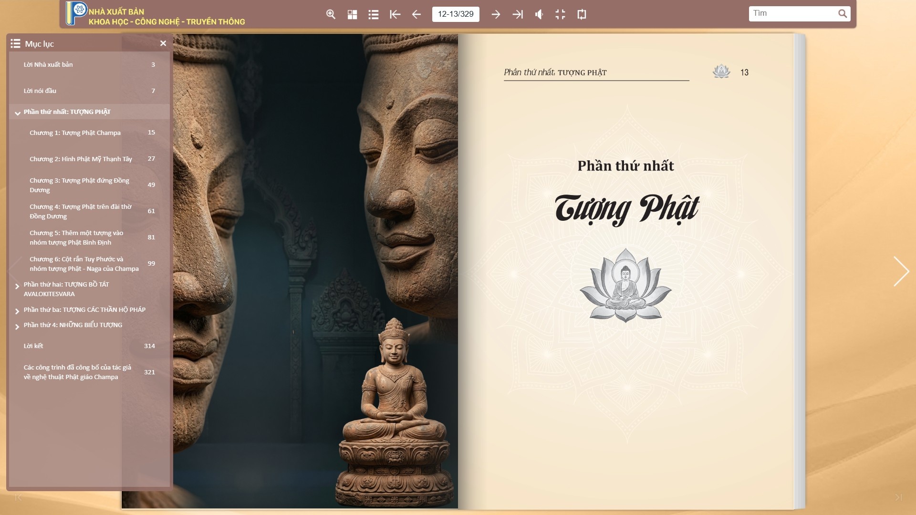Select Chương 5 in the table of contents

(x=75, y=237)
